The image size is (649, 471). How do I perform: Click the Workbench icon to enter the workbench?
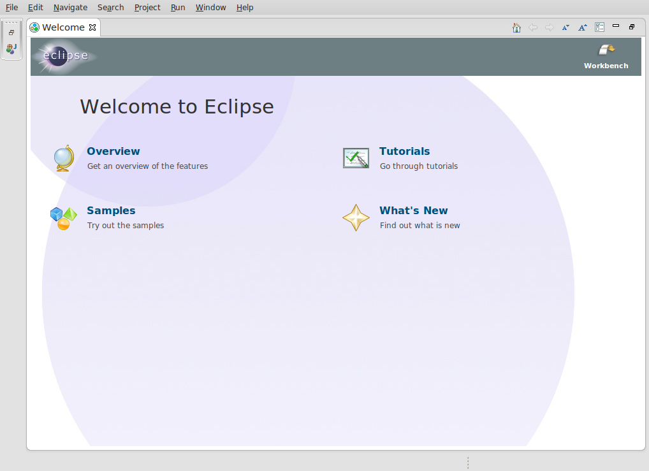tap(604, 50)
